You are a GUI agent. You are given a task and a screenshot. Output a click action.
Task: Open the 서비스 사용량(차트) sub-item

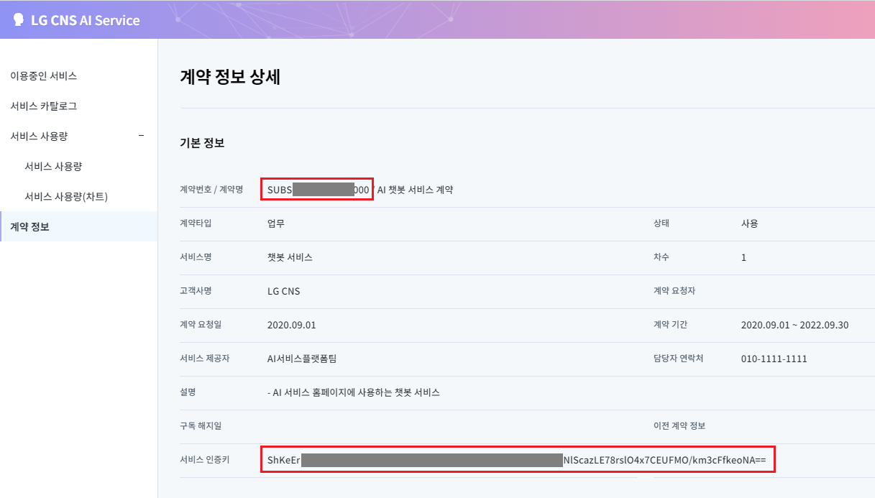click(x=66, y=196)
